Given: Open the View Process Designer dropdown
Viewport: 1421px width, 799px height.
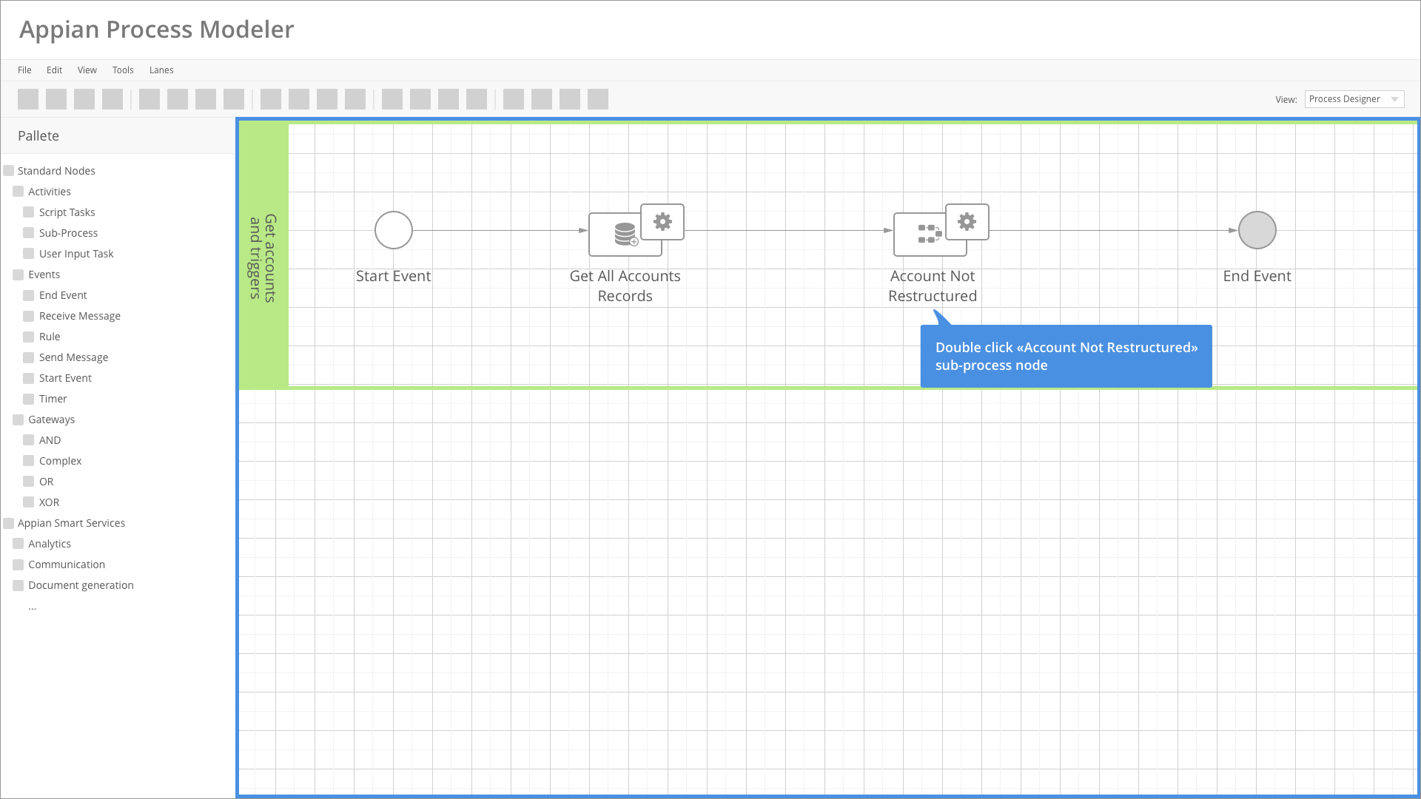Looking at the screenshot, I should (1354, 99).
